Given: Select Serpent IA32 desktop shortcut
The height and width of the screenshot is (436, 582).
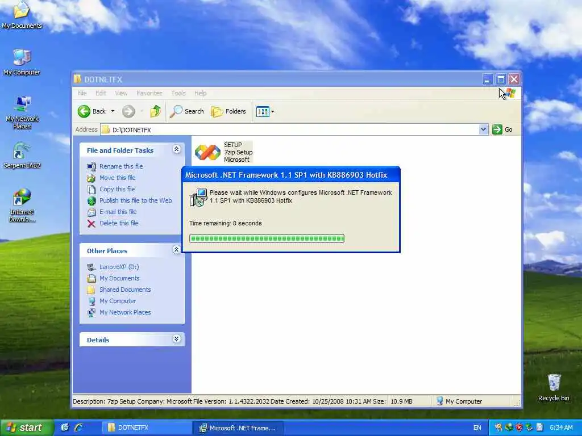Looking at the screenshot, I should pos(22,155).
